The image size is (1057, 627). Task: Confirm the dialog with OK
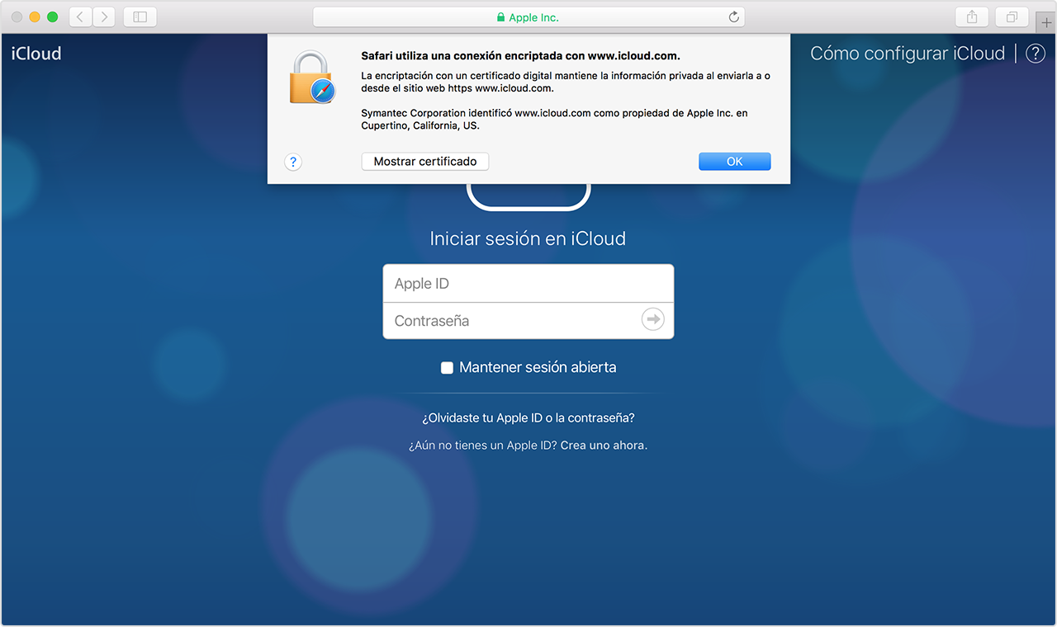pos(734,162)
